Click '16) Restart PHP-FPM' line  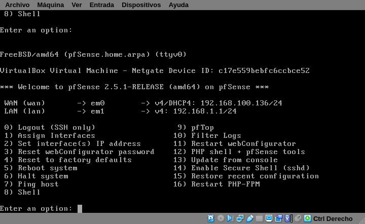click(x=216, y=184)
